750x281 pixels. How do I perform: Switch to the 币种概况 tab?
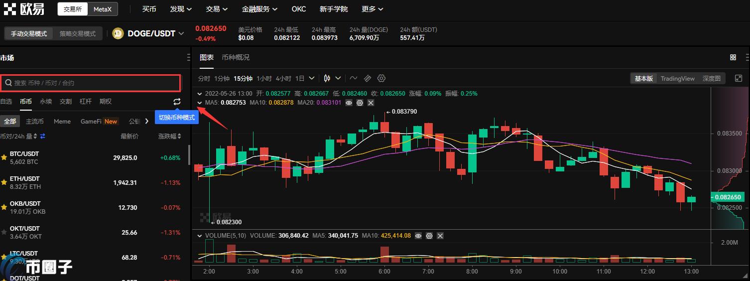(236, 58)
